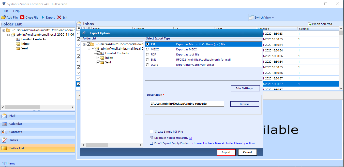The width and height of the screenshot is (344, 167).
Task: Click the Mail envelope icon in navigation pane
Action: (4, 116)
